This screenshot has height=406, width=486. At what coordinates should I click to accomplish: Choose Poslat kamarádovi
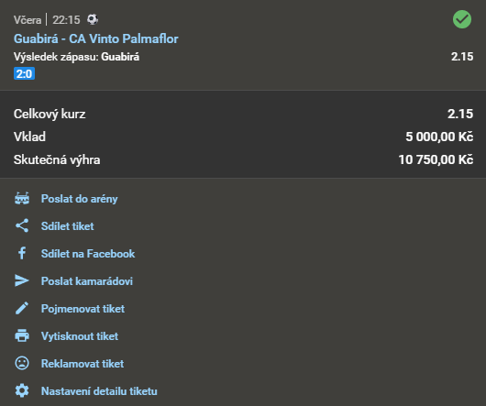point(87,280)
